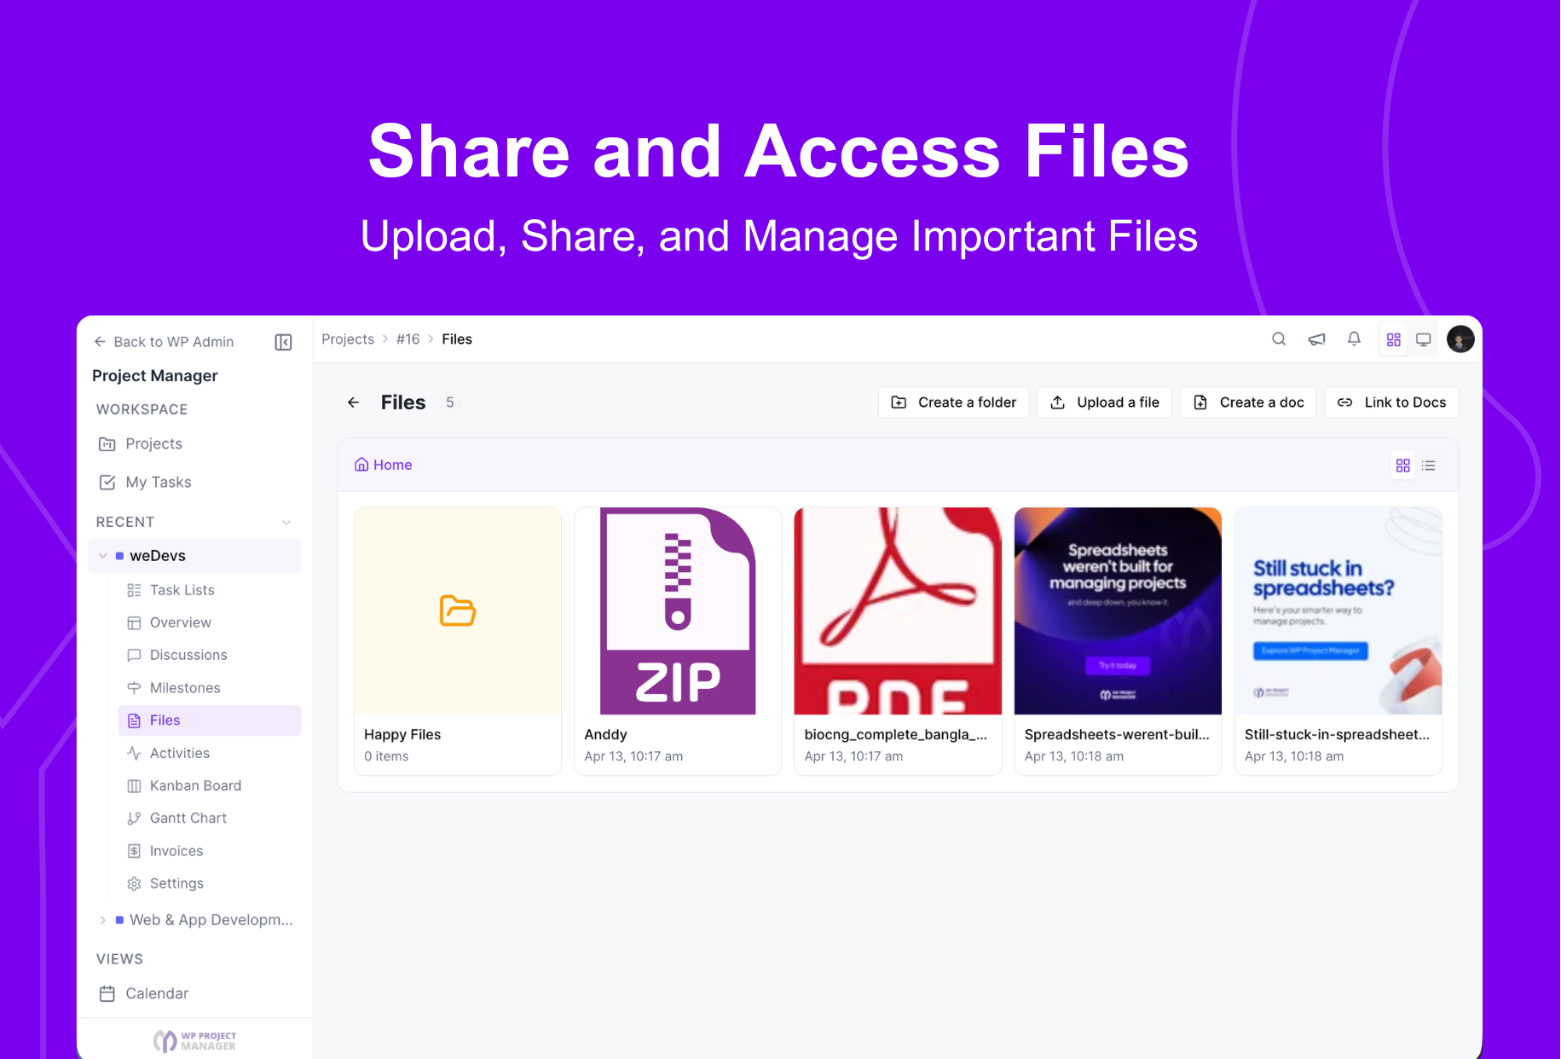Open the announcements megaphone icon
1561x1059 pixels.
1316,339
